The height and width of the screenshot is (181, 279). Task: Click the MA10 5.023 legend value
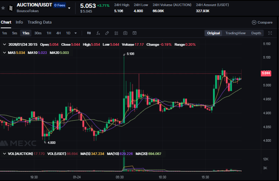[x=37, y=53]
